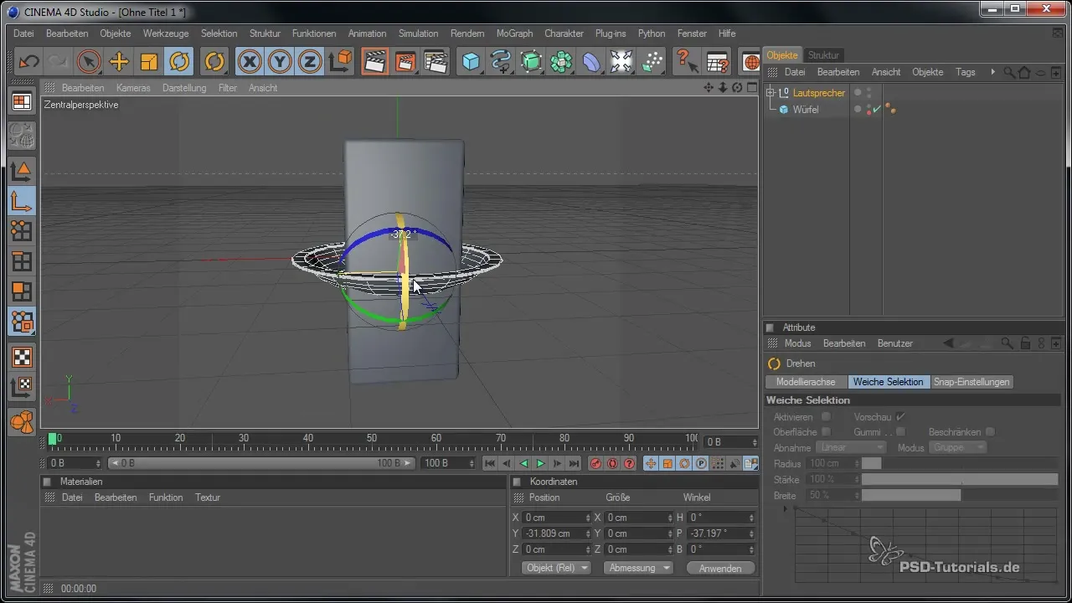Click the texture checkerboard mode icon
This screenshot has height=603, width=1072.
[22, 358]
